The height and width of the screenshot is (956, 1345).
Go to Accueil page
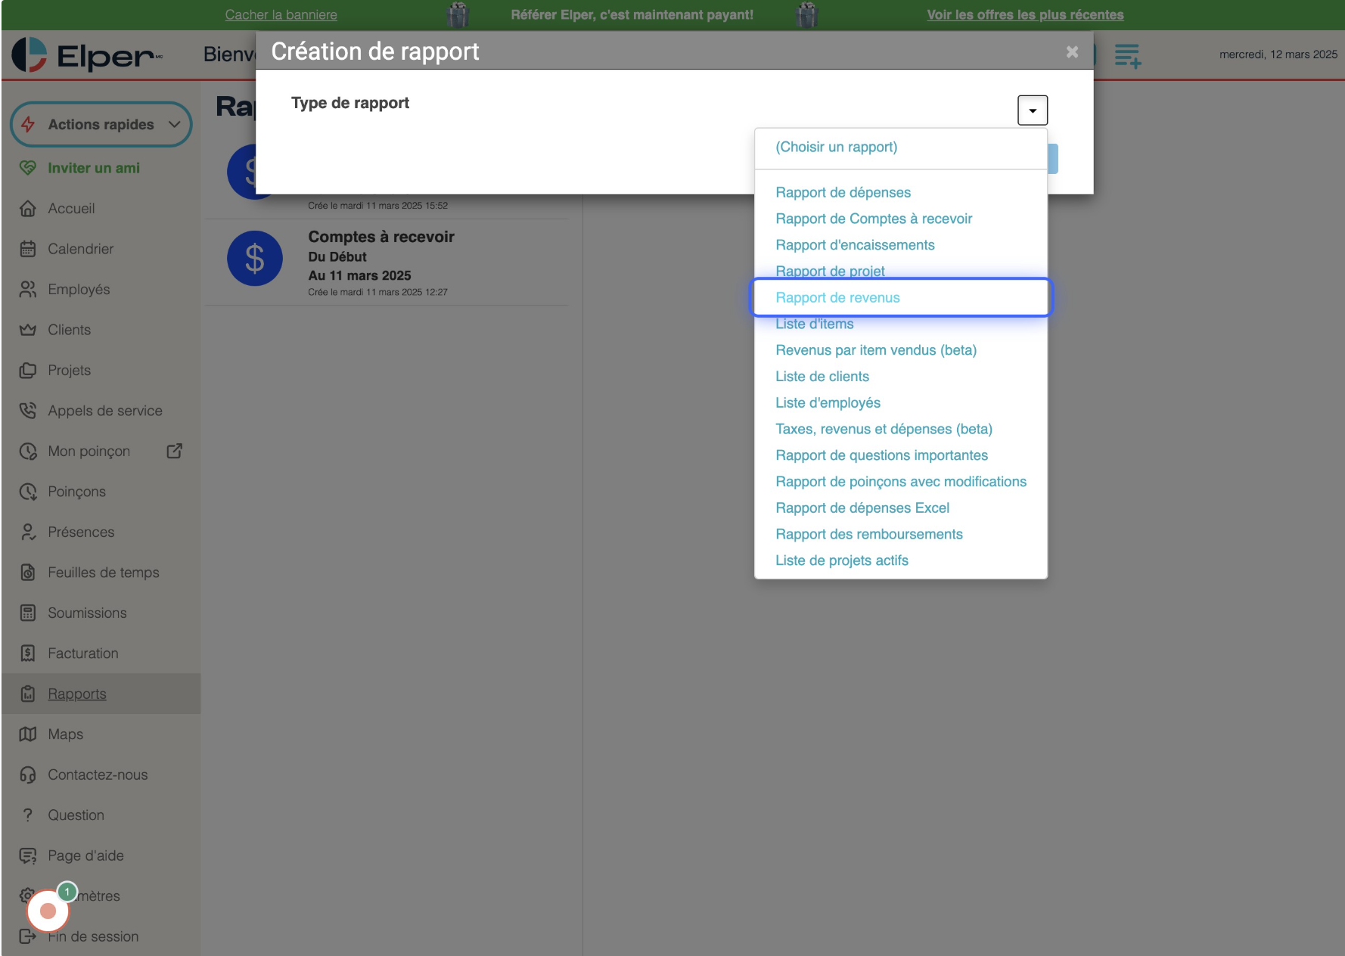71,208
